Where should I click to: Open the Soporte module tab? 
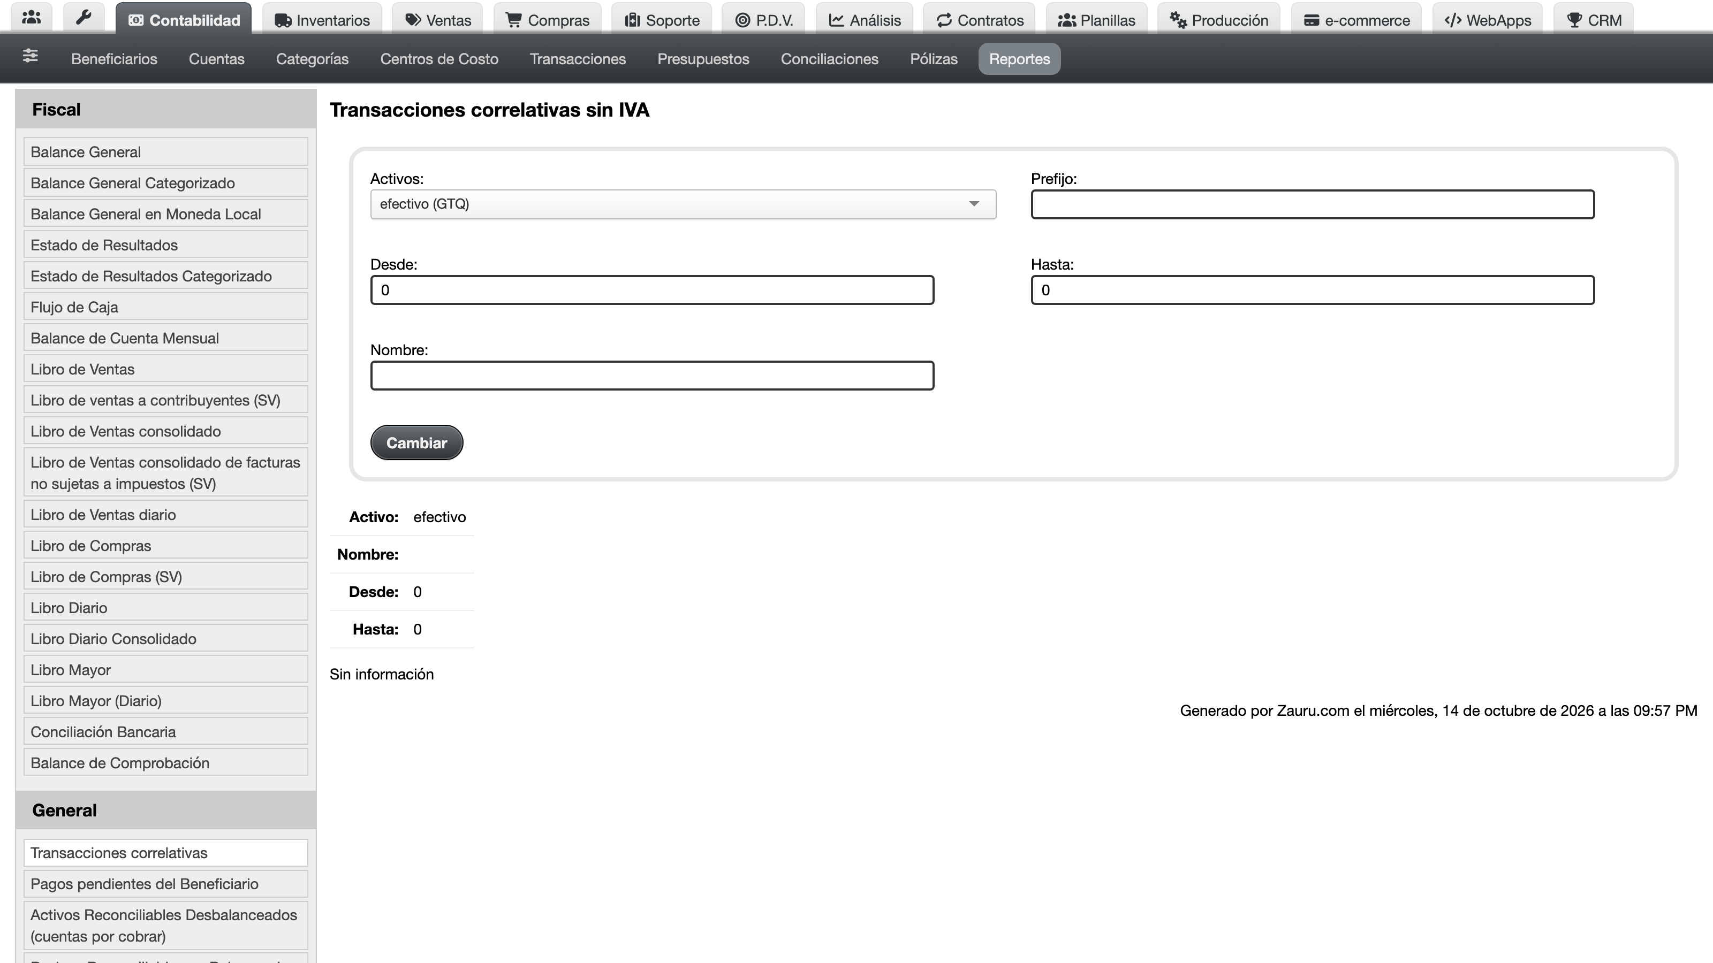tap(662, 20)
